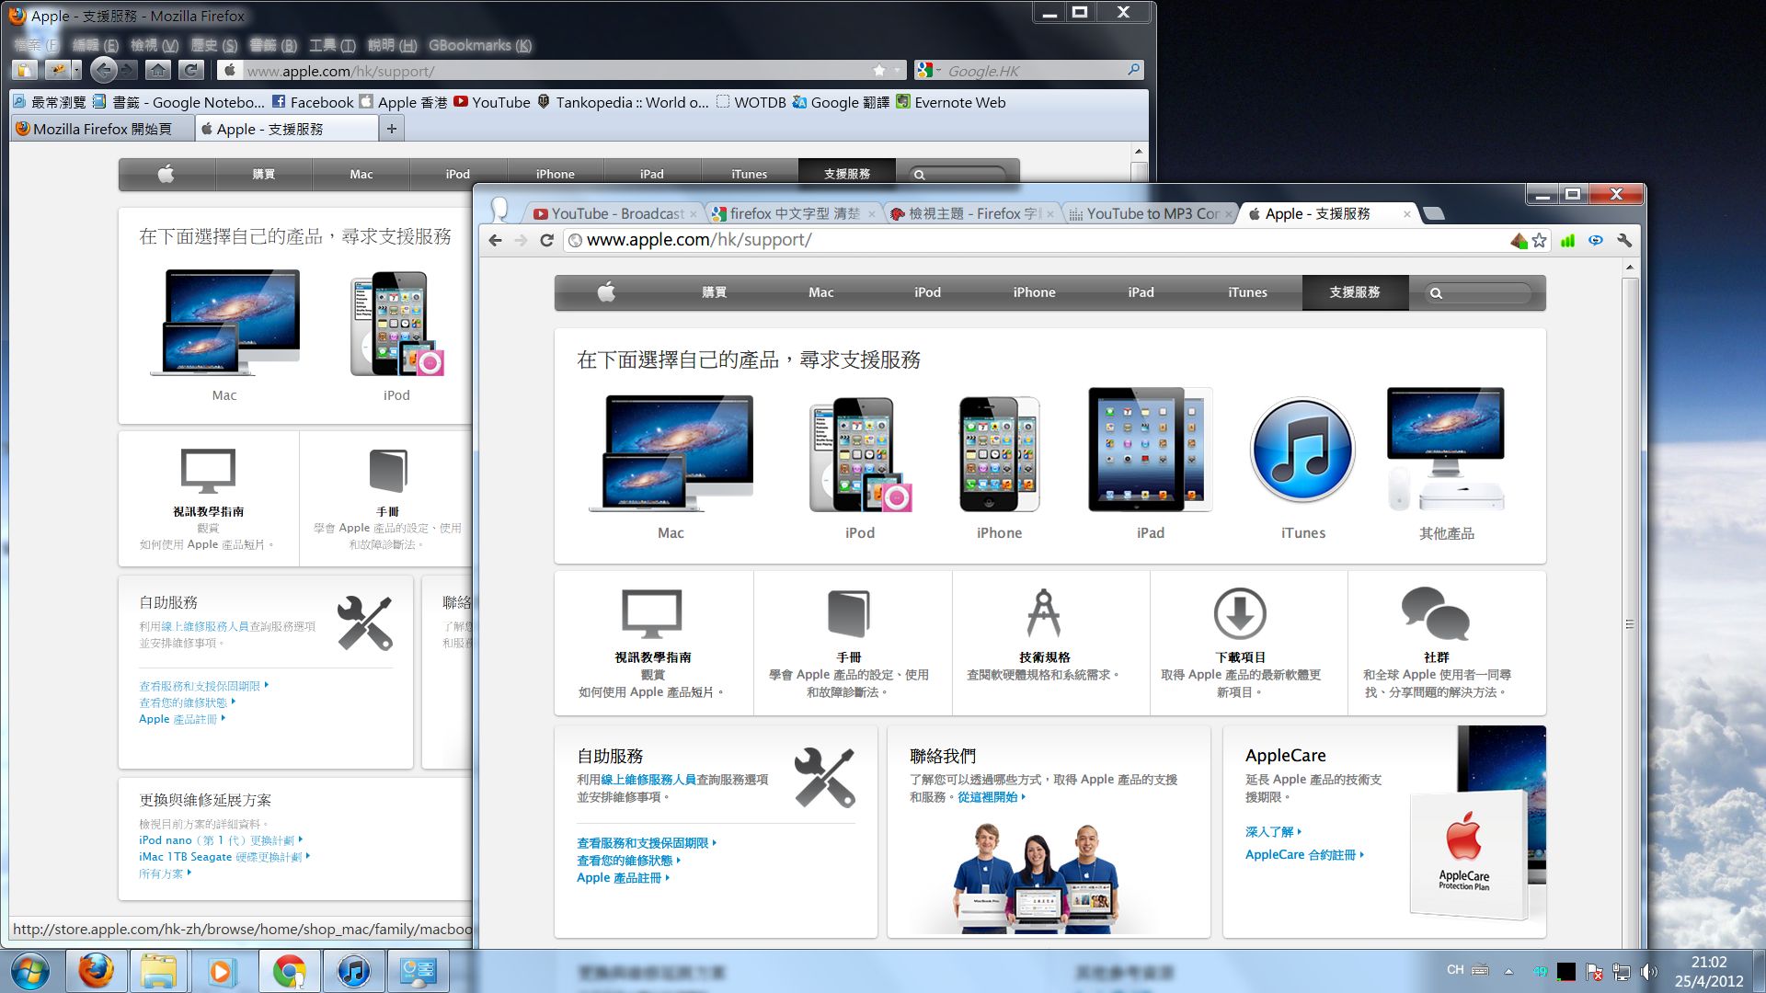1766x993 pixels.
Task: Switch to YouTube to MP3 Converter tab
Action: (x=1152, y=213)
